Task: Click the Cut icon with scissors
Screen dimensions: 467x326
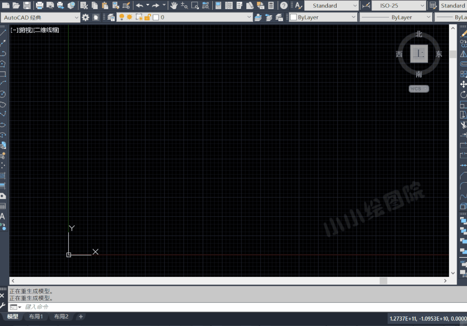Action: [x=84, y=5]
